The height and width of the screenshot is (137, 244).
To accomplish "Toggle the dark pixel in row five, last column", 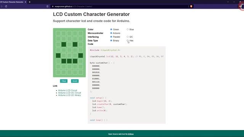I will click(80, 56).
